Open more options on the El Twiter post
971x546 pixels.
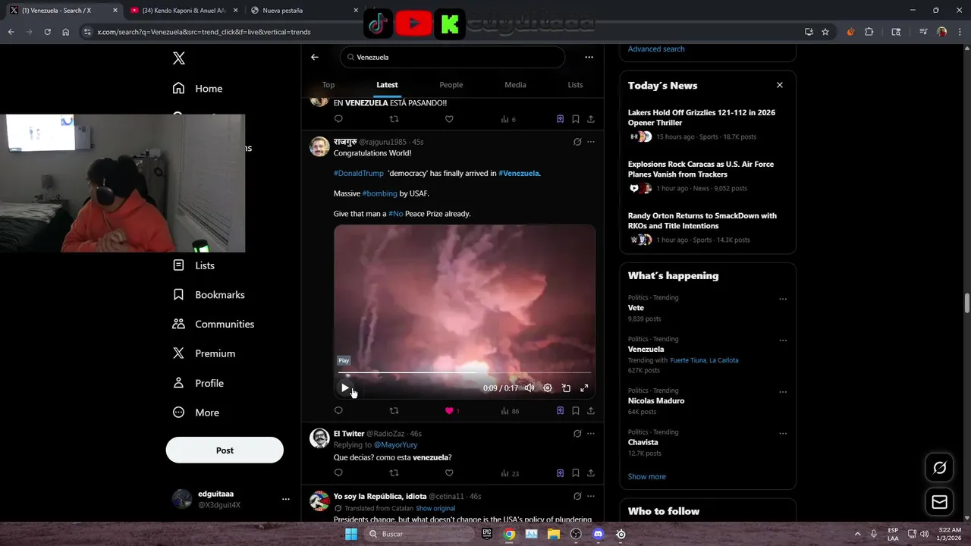[x=591, y=434]
